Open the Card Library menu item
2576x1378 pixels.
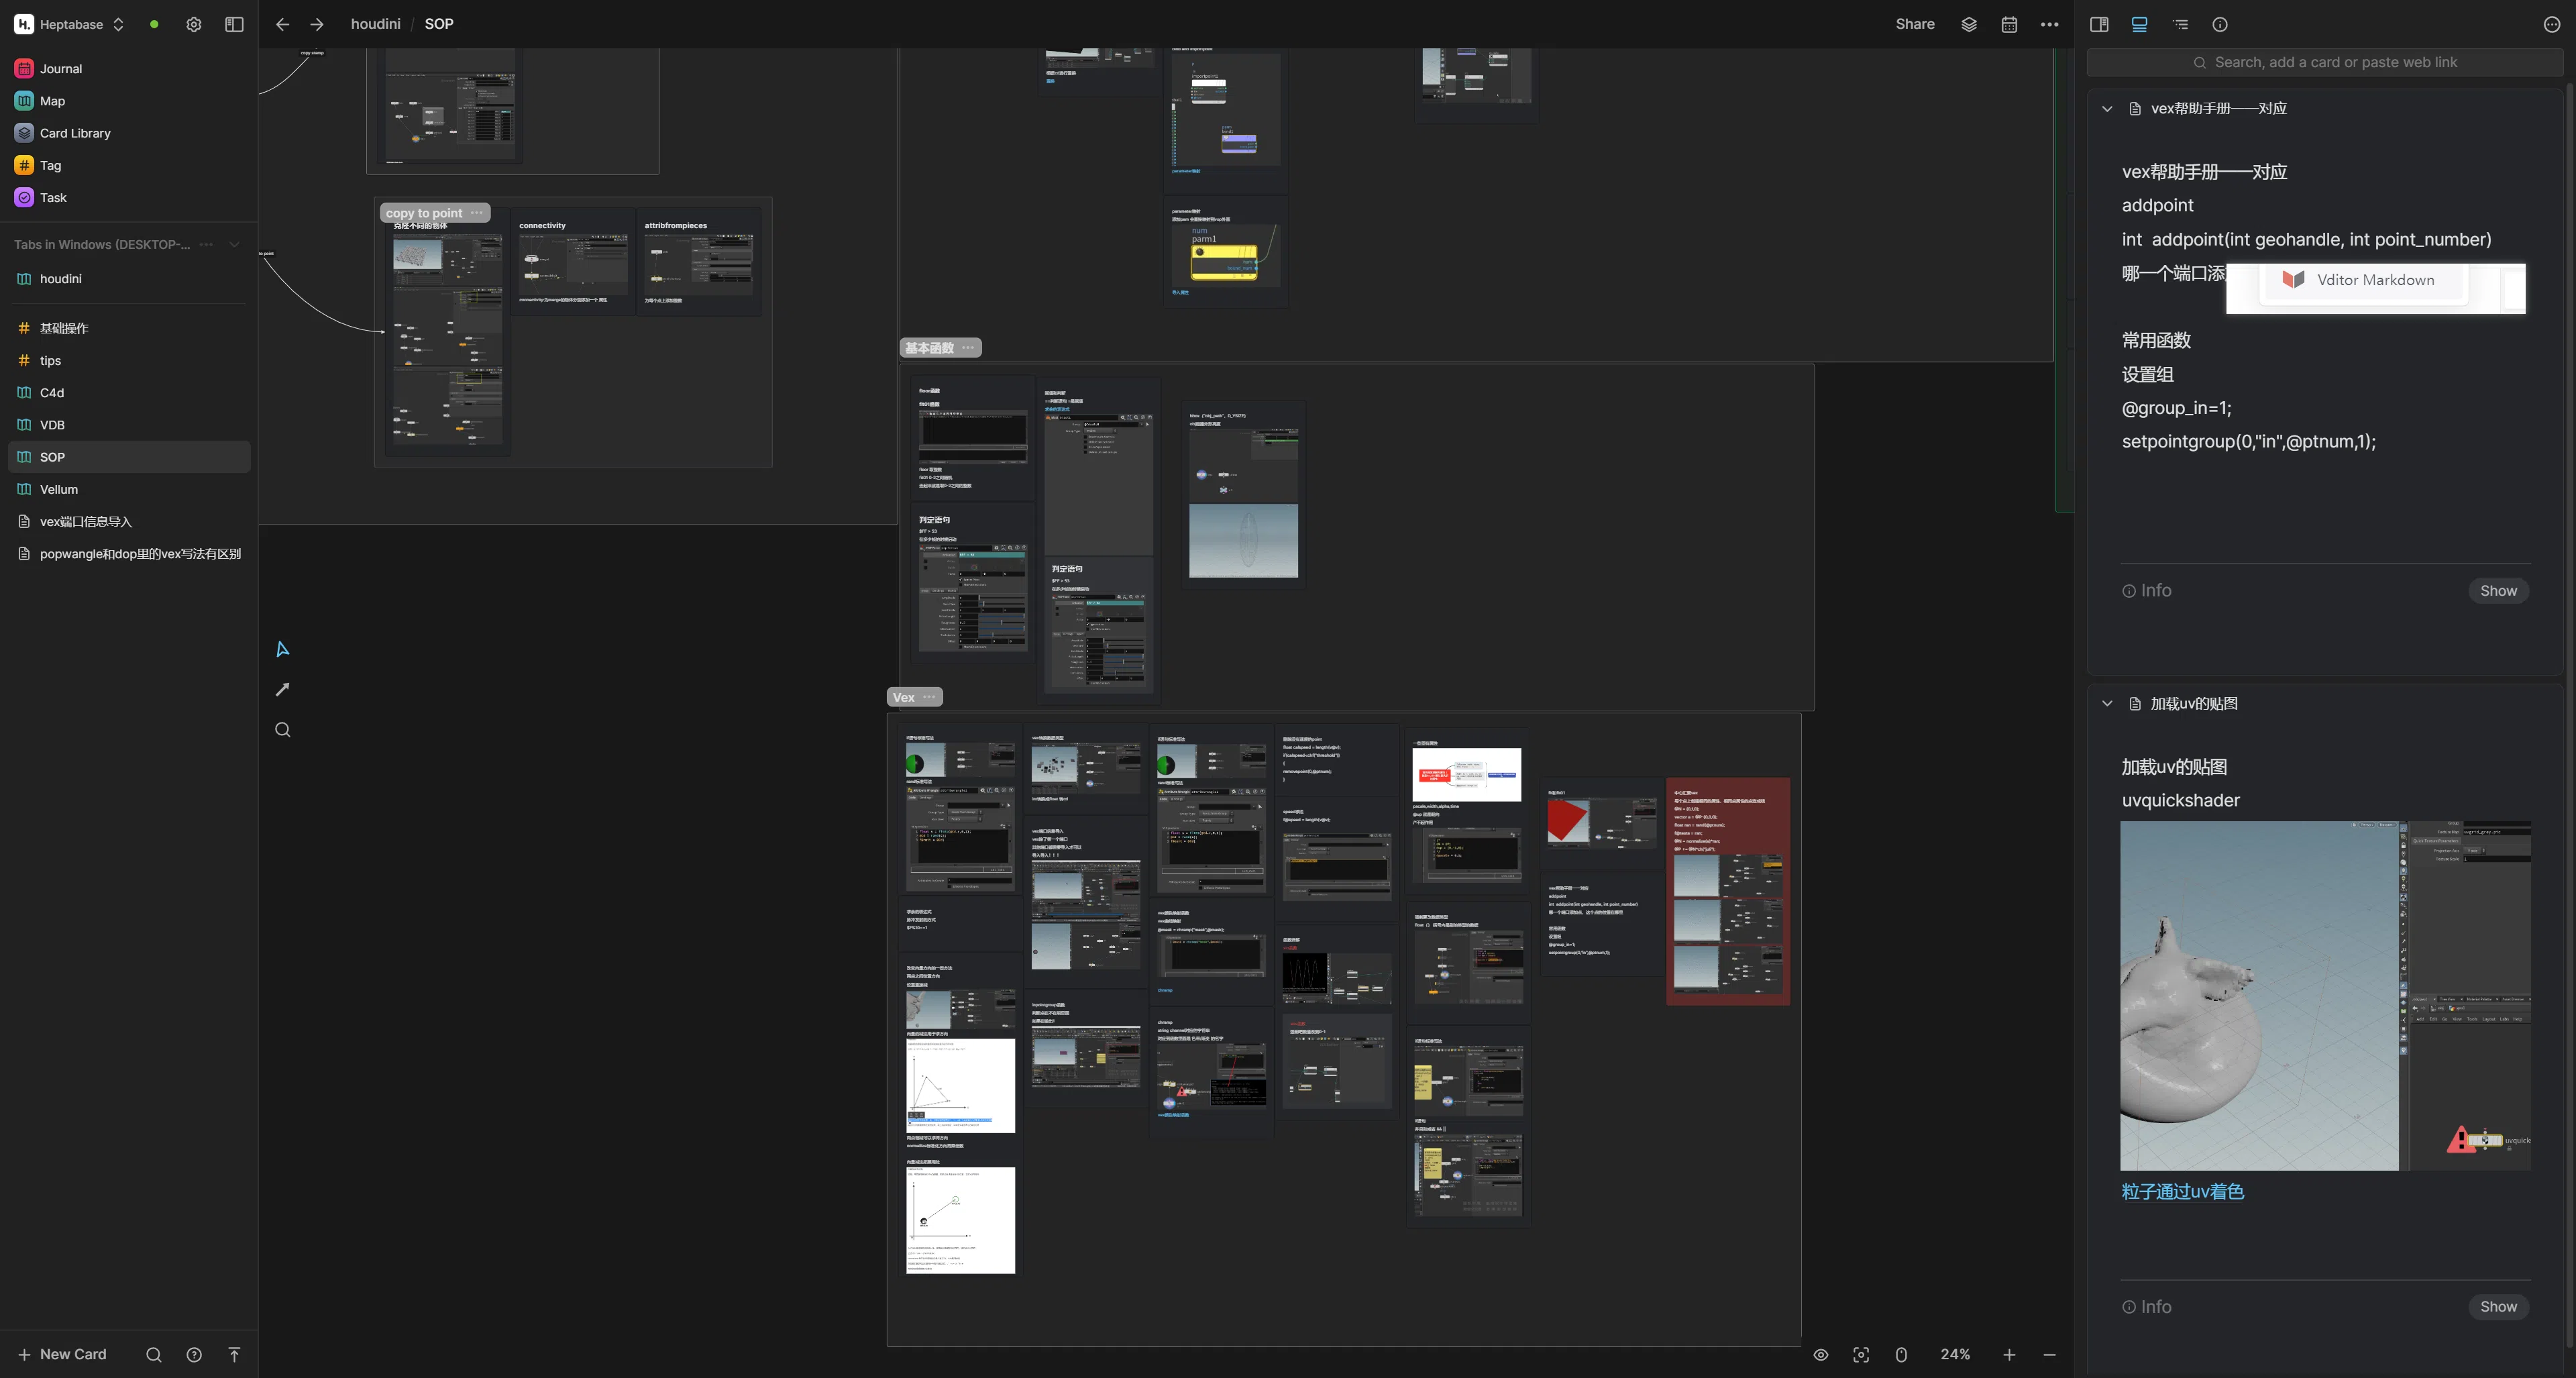coord(75,133)
